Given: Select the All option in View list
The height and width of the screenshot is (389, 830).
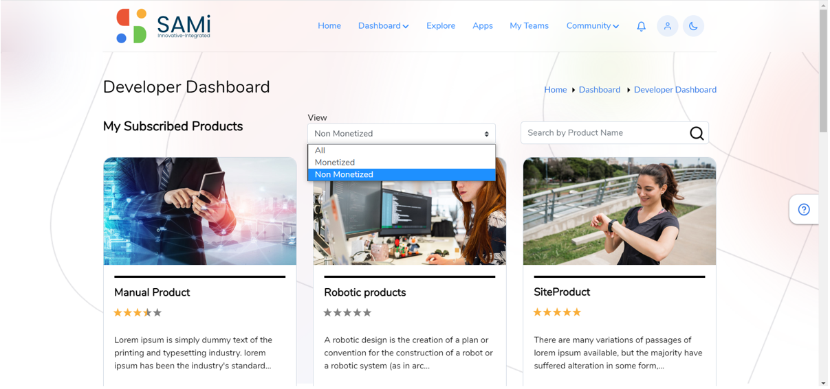Looking at the screenshot, I should 402,150.
